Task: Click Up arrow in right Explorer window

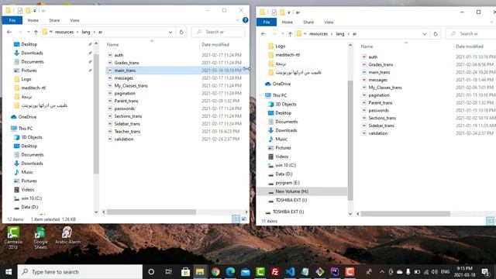Action: (x=290, y=34)
